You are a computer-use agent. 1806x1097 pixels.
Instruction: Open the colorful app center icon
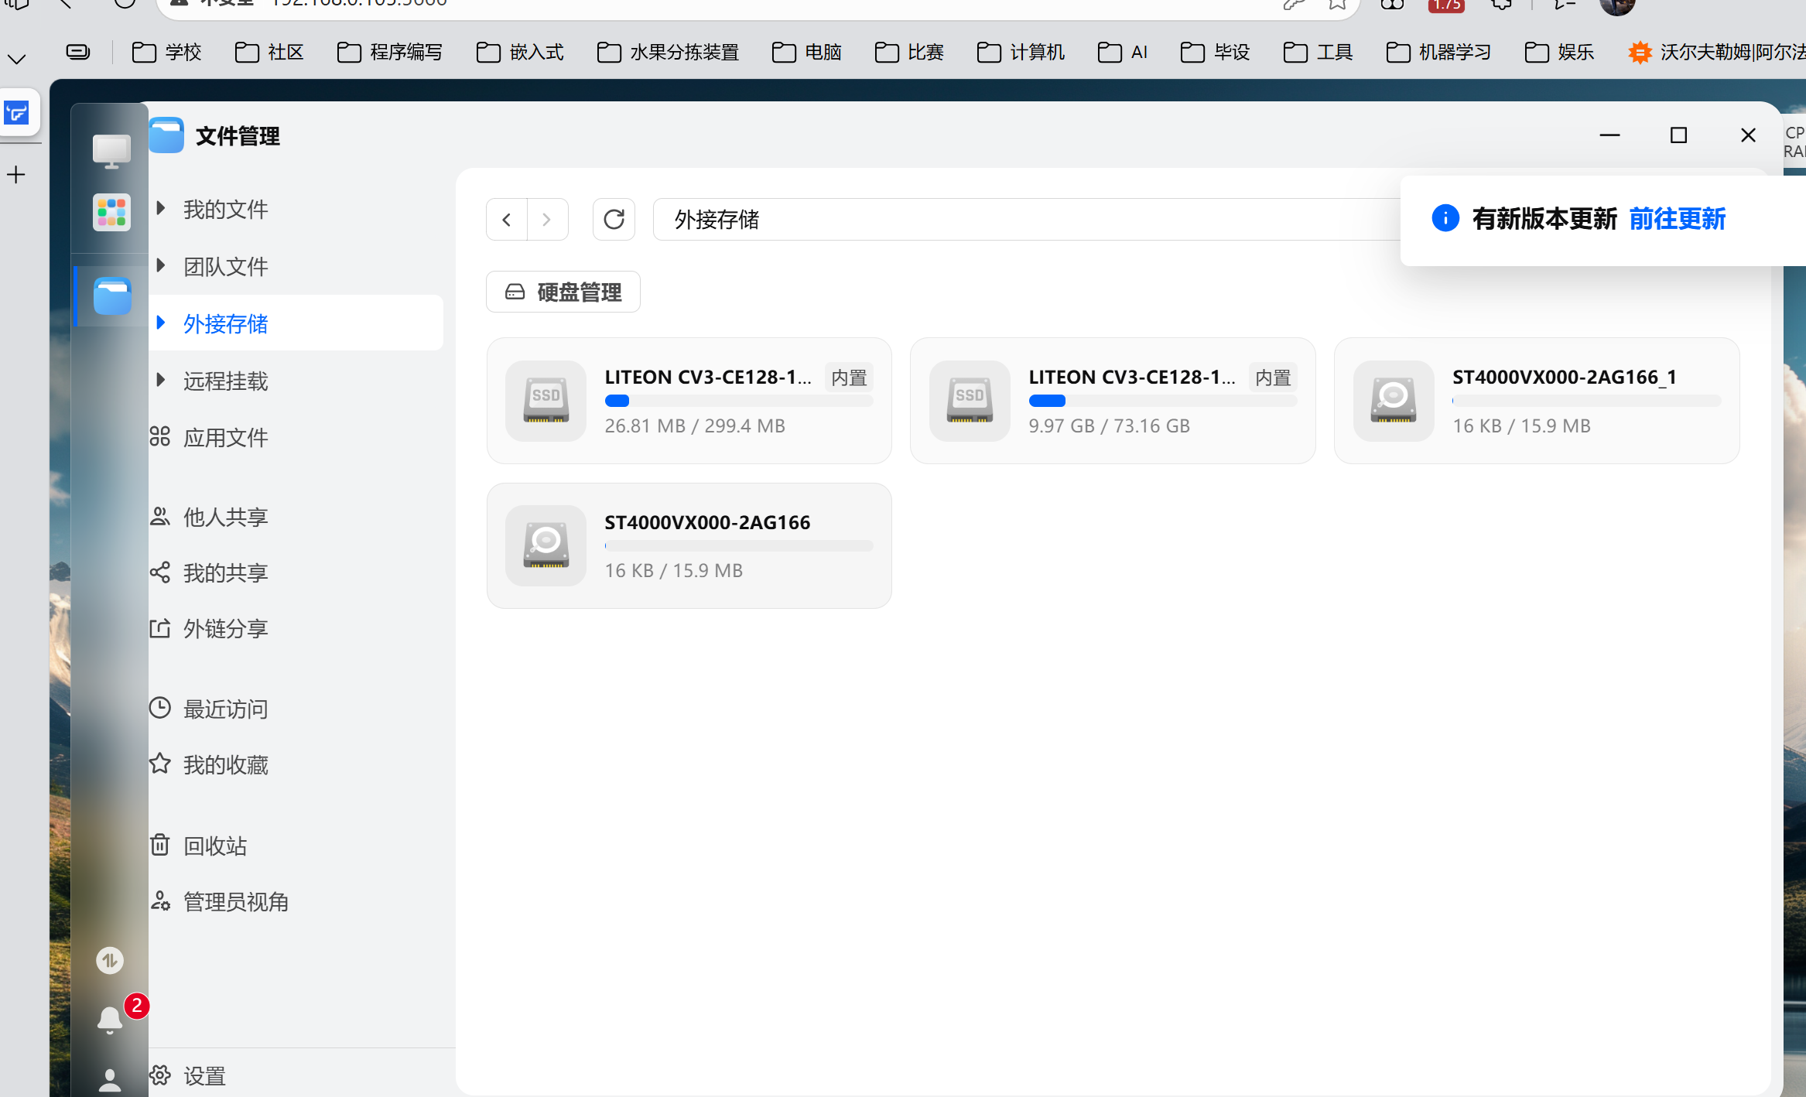[x=111, y=212]
